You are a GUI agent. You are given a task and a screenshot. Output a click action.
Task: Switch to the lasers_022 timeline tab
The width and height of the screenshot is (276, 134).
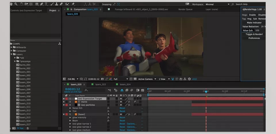tap(101, 84)
